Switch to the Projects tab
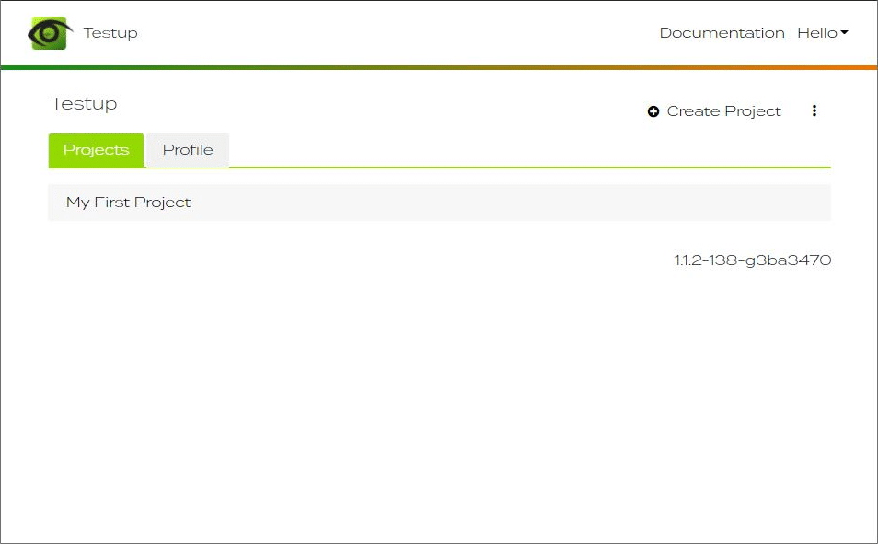The image size is (878, 544). click(x=97, y=150)
